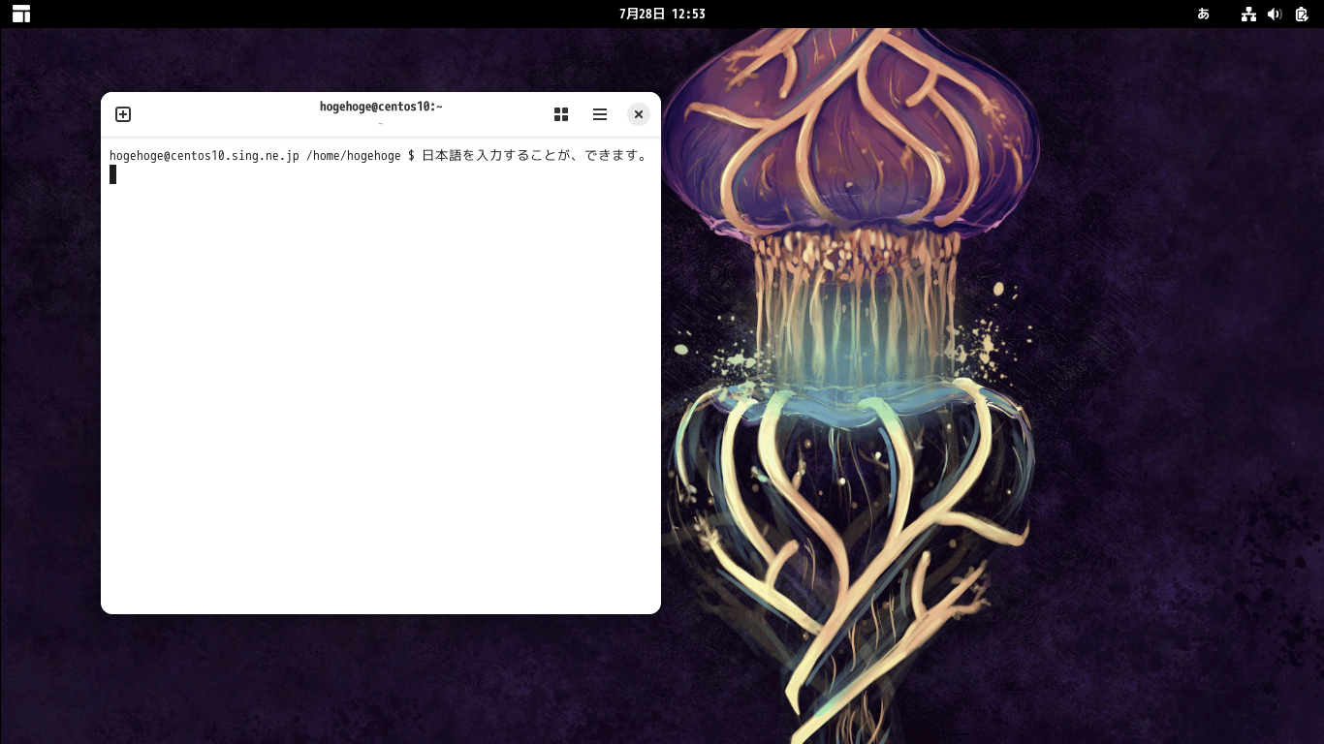This screenshot has height=744, width=1324.
Task: Open a new terminal tab with plus icon
Action: pyautogui.click(x=123, y=114)
